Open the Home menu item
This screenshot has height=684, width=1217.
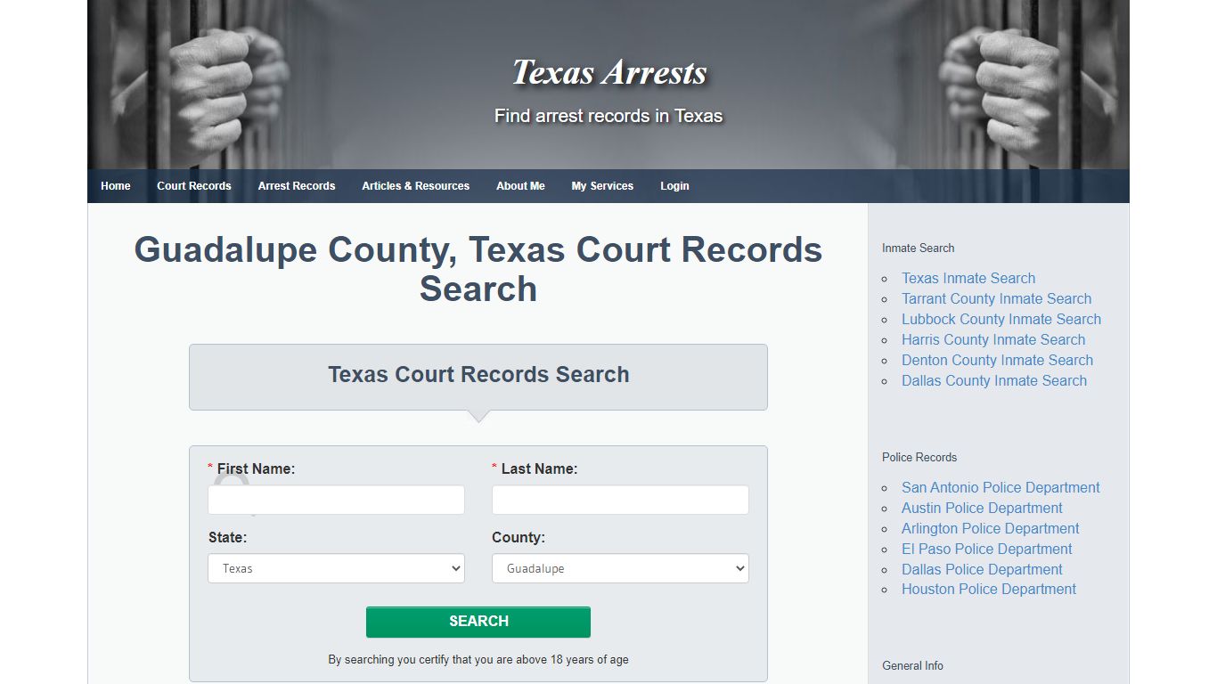coord(115,186)
